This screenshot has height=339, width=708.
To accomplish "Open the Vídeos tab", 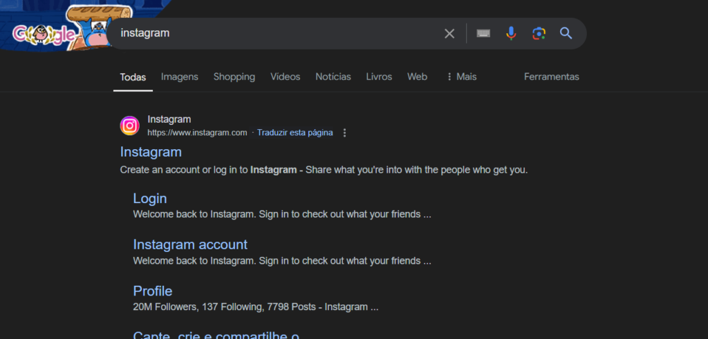I will click(x=286, y=77).
